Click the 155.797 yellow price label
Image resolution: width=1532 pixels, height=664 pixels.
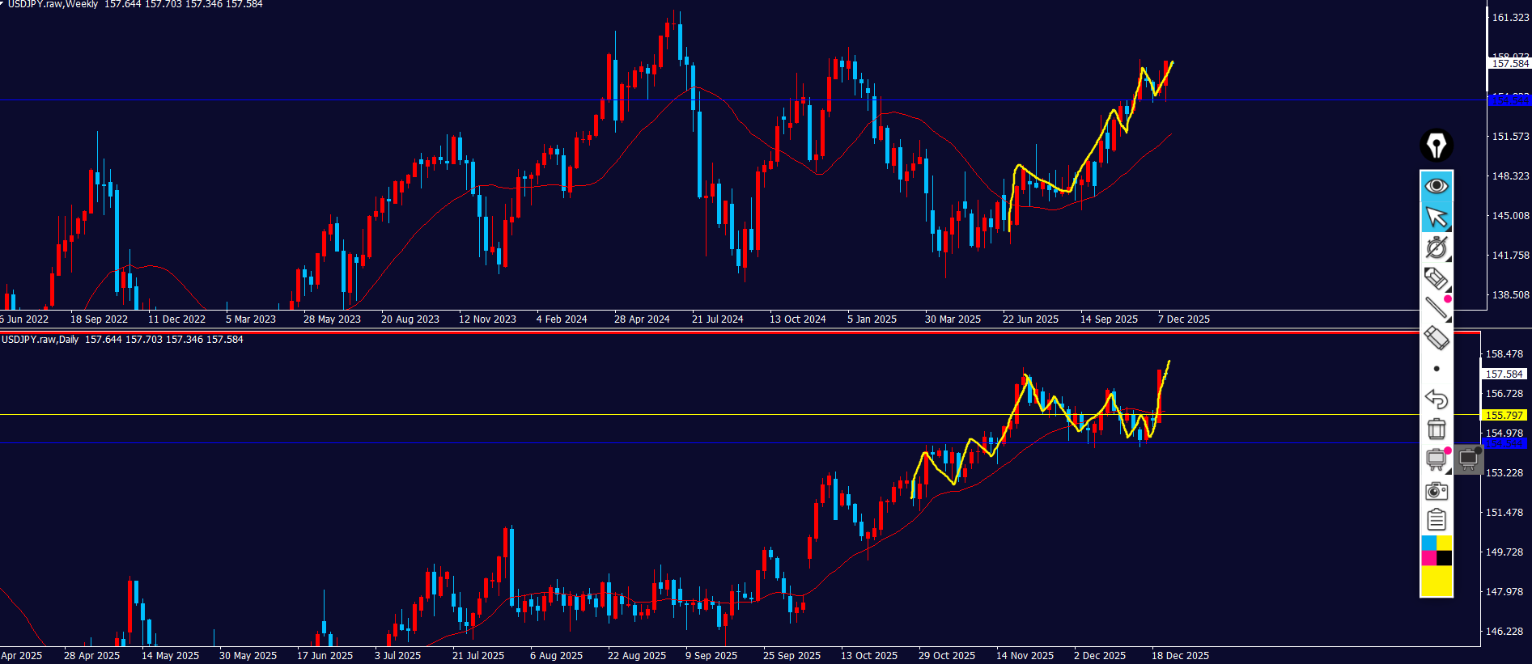[1504, 415]
